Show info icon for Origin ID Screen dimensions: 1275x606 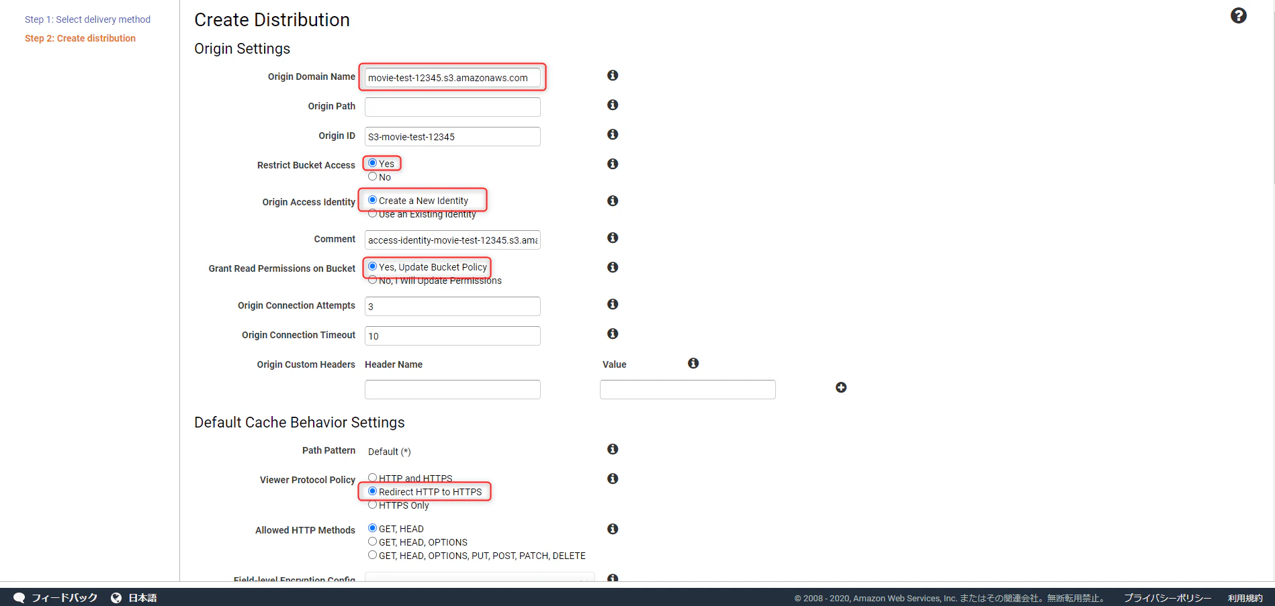click(613, 134)
